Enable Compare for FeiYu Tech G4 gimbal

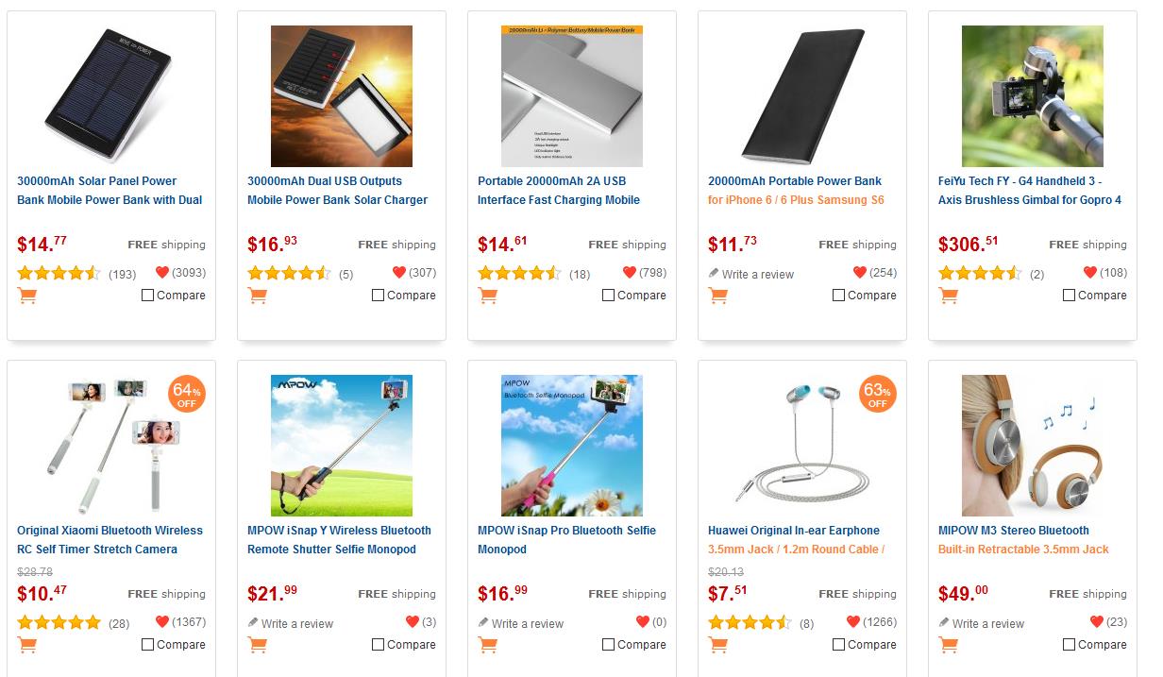(x=1069, y=296)
